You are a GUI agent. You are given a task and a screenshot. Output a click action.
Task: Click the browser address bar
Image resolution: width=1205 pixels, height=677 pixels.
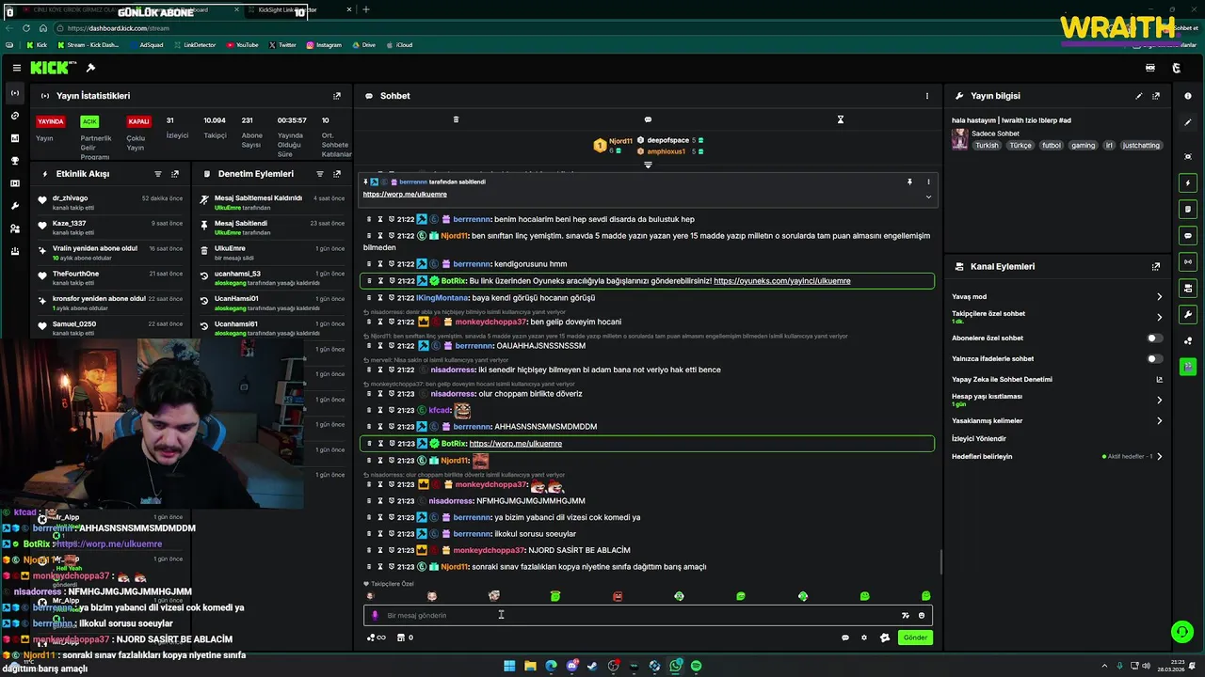click(584, 28)
